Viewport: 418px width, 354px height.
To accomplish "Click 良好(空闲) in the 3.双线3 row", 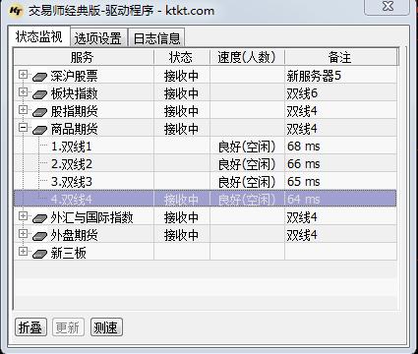I will click(x=247, y=182).
